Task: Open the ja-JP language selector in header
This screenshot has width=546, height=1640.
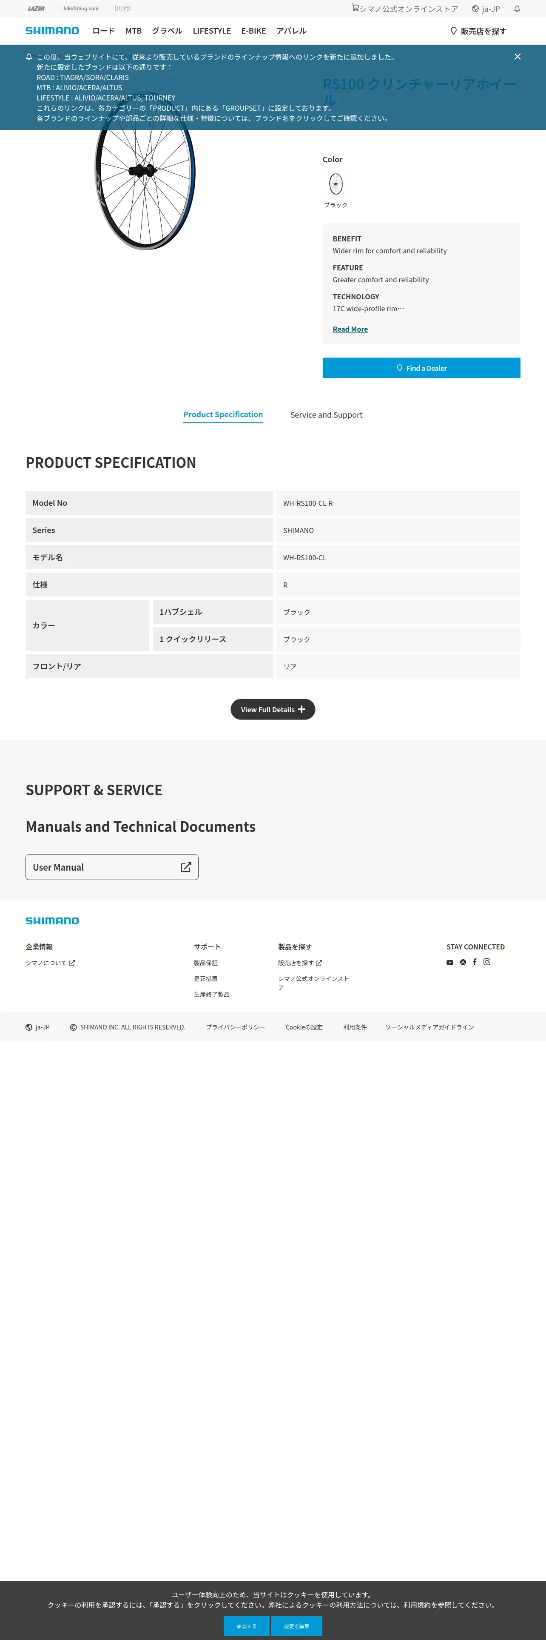Action: 486,8
